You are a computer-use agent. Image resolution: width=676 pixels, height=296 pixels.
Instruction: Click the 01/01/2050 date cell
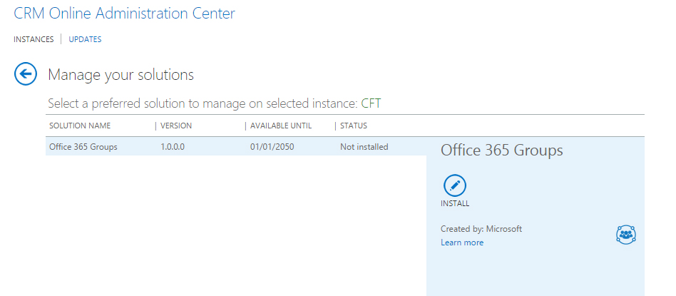[272, 147]
